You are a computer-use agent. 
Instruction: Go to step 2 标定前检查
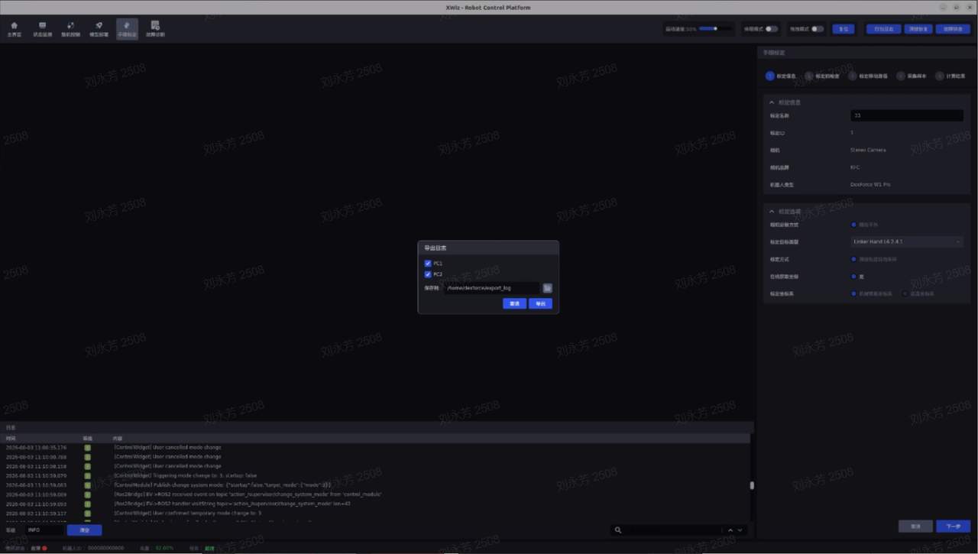point(822,76)
